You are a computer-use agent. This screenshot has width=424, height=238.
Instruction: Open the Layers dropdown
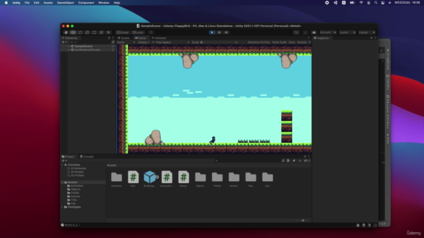(347, 32)
